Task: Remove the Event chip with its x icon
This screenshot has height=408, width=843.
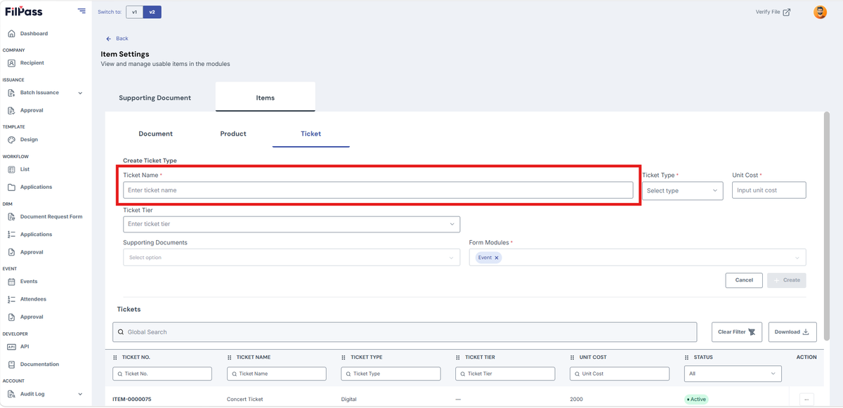Action: [497, 258]
